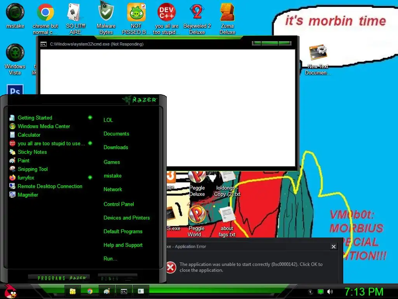This screenshot has height=299, width=398.
Task: Click the red error icon in the Application Error dialog
Action: coord(171,267)
